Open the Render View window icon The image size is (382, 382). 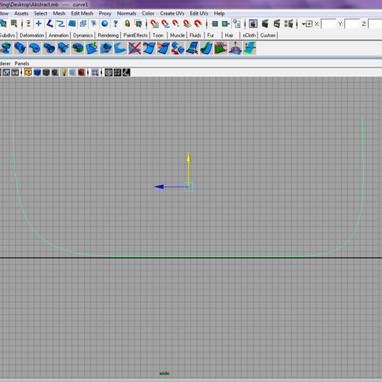(x=253, y=24)
